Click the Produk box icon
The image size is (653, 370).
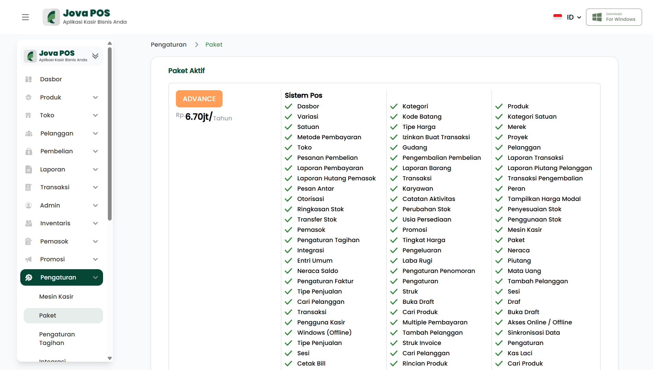29,97
